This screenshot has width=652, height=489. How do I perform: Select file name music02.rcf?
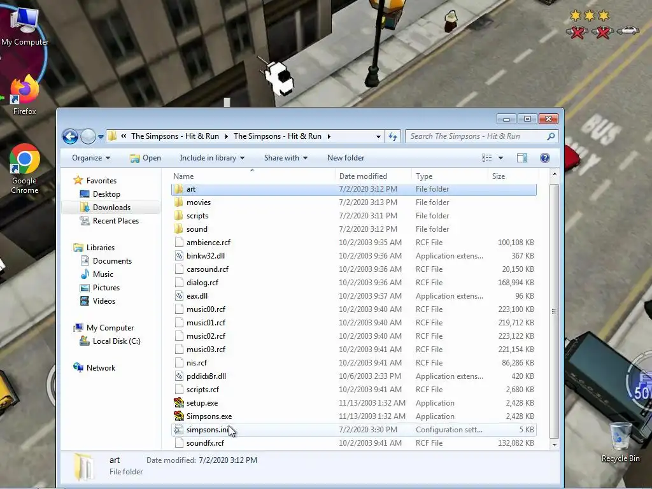pos(206,336)
